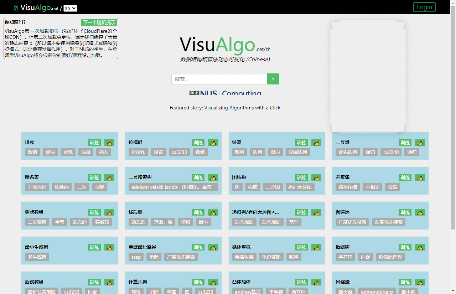Open the green dropdown beside the search box
Image resolution: width=456 pixels, height=294 pixels.
click(x=273, y=79)
